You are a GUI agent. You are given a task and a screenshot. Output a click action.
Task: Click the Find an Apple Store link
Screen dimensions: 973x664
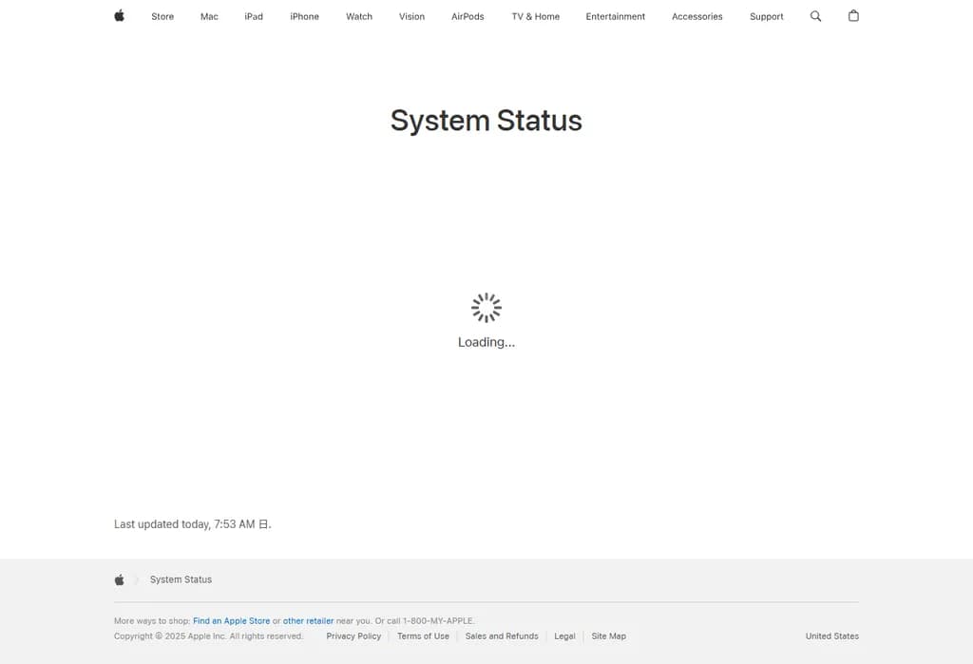click(231, 620)
